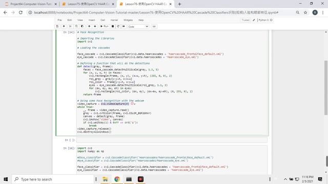Click the 'while True:' code line

86,107
